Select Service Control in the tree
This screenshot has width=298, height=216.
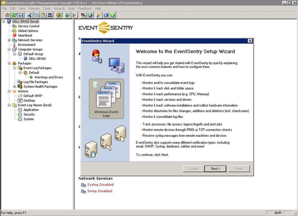point(29,26)
